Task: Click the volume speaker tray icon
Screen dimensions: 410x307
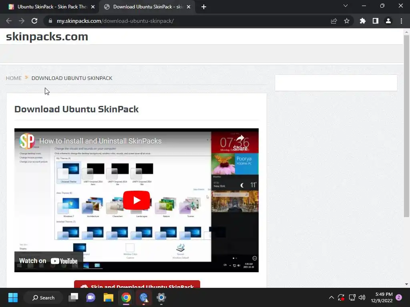Action: pyautogui.click(x=362, y=297)
